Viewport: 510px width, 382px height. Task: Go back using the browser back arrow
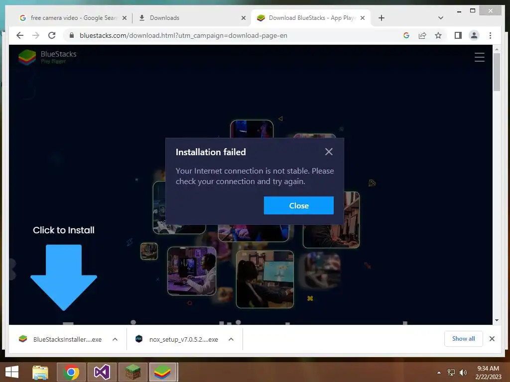click(x=20, y=35)
